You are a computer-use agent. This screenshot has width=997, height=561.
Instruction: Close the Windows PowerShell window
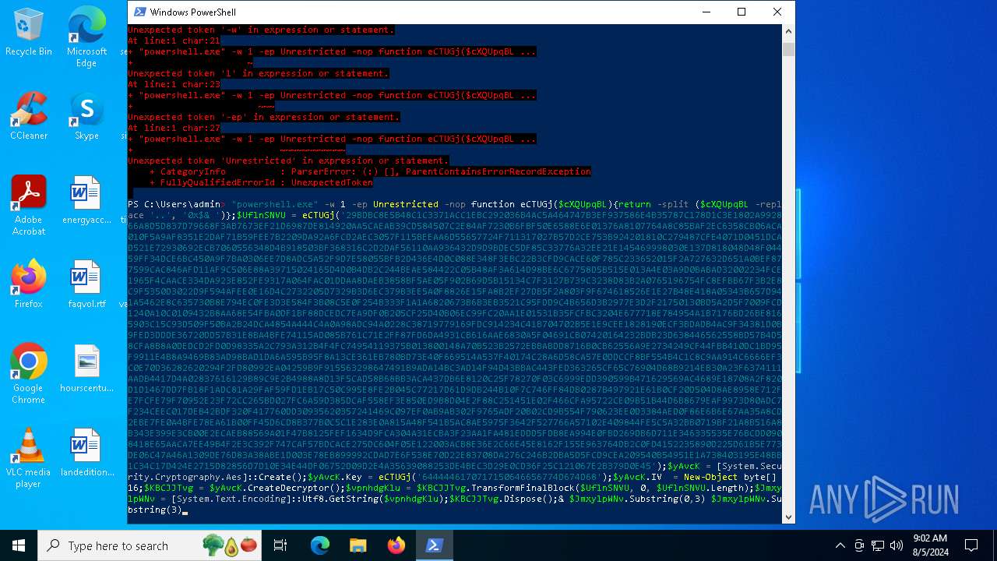777,12
